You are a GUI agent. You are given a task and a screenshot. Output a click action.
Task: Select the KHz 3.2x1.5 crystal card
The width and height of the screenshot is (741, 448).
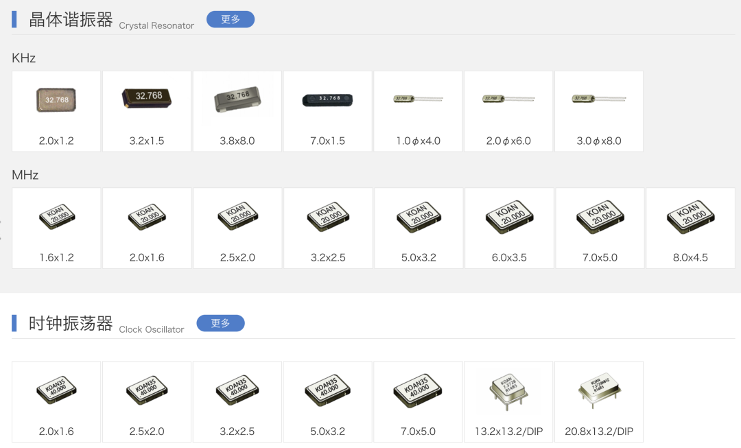(147, 112)
